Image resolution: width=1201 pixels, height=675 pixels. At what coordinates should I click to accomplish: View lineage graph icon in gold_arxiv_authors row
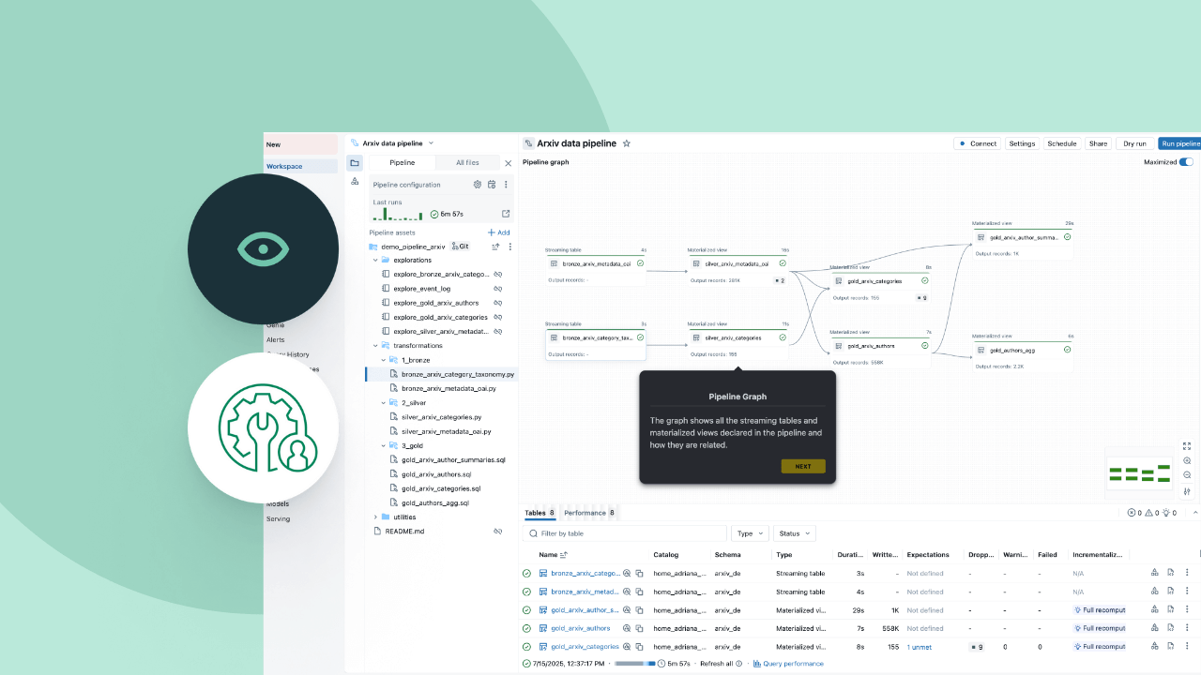pos(1155,628)
